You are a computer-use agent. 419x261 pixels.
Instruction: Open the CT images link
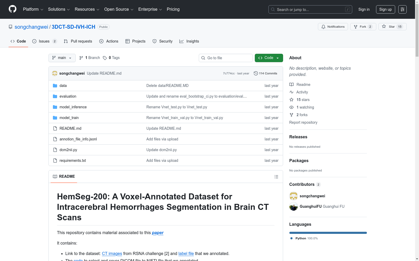point(112,254)
